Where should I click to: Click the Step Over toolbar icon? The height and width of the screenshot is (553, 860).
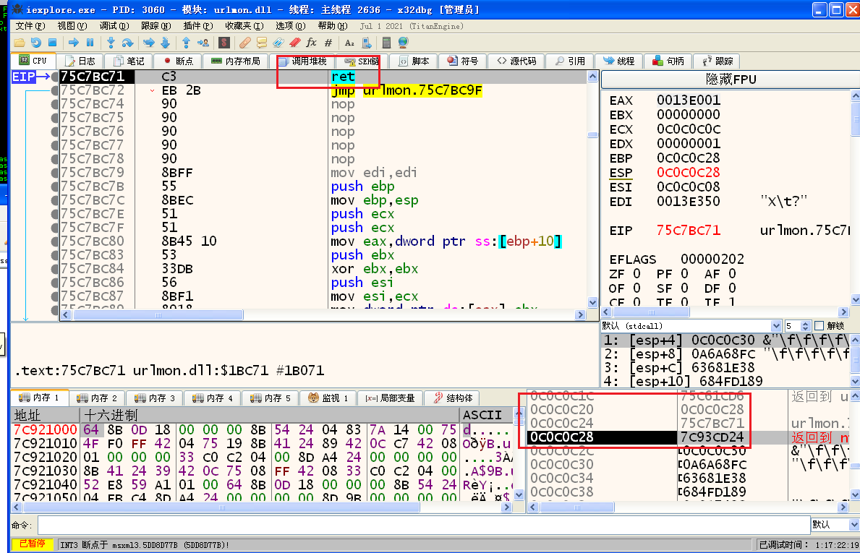click(128, 43)
